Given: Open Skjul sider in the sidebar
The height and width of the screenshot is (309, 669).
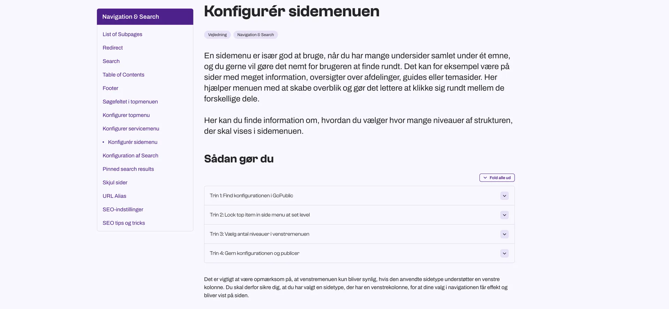Looking at the screenshot, I should pos(115,183).
